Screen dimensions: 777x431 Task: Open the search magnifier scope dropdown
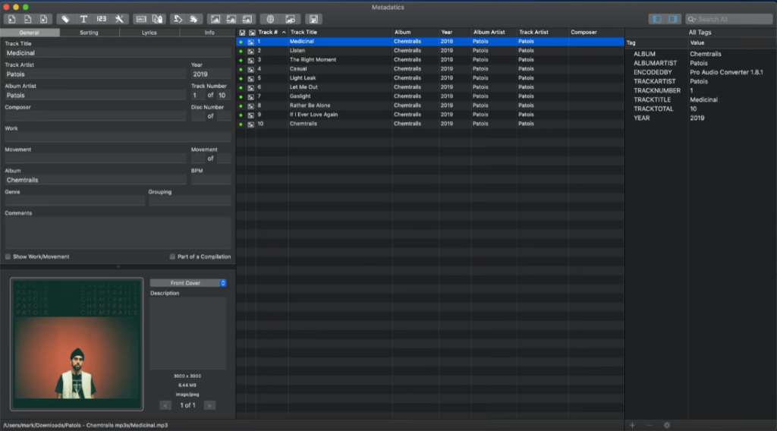pos(692,19)
